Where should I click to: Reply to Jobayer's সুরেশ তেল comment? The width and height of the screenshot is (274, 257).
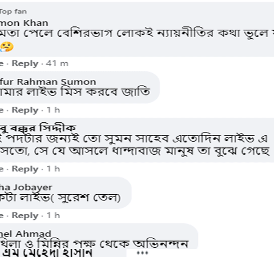coord(25,216)
